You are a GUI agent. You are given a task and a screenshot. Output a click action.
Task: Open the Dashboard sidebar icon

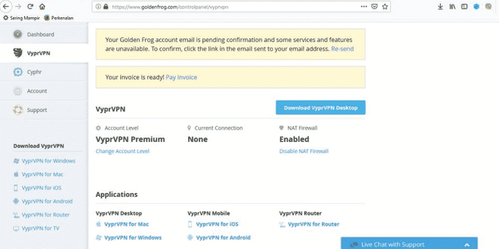click(x=18, y=34)
